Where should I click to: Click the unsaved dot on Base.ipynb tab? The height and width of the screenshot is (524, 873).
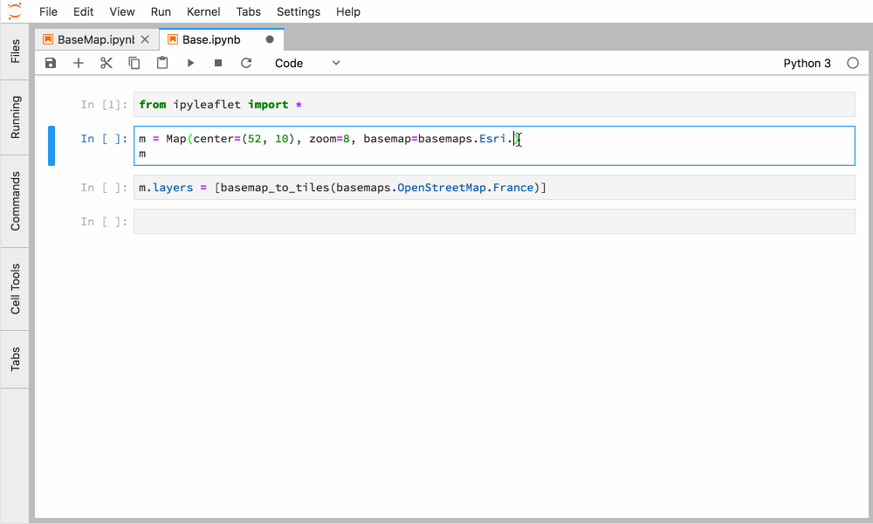point(270,39)
